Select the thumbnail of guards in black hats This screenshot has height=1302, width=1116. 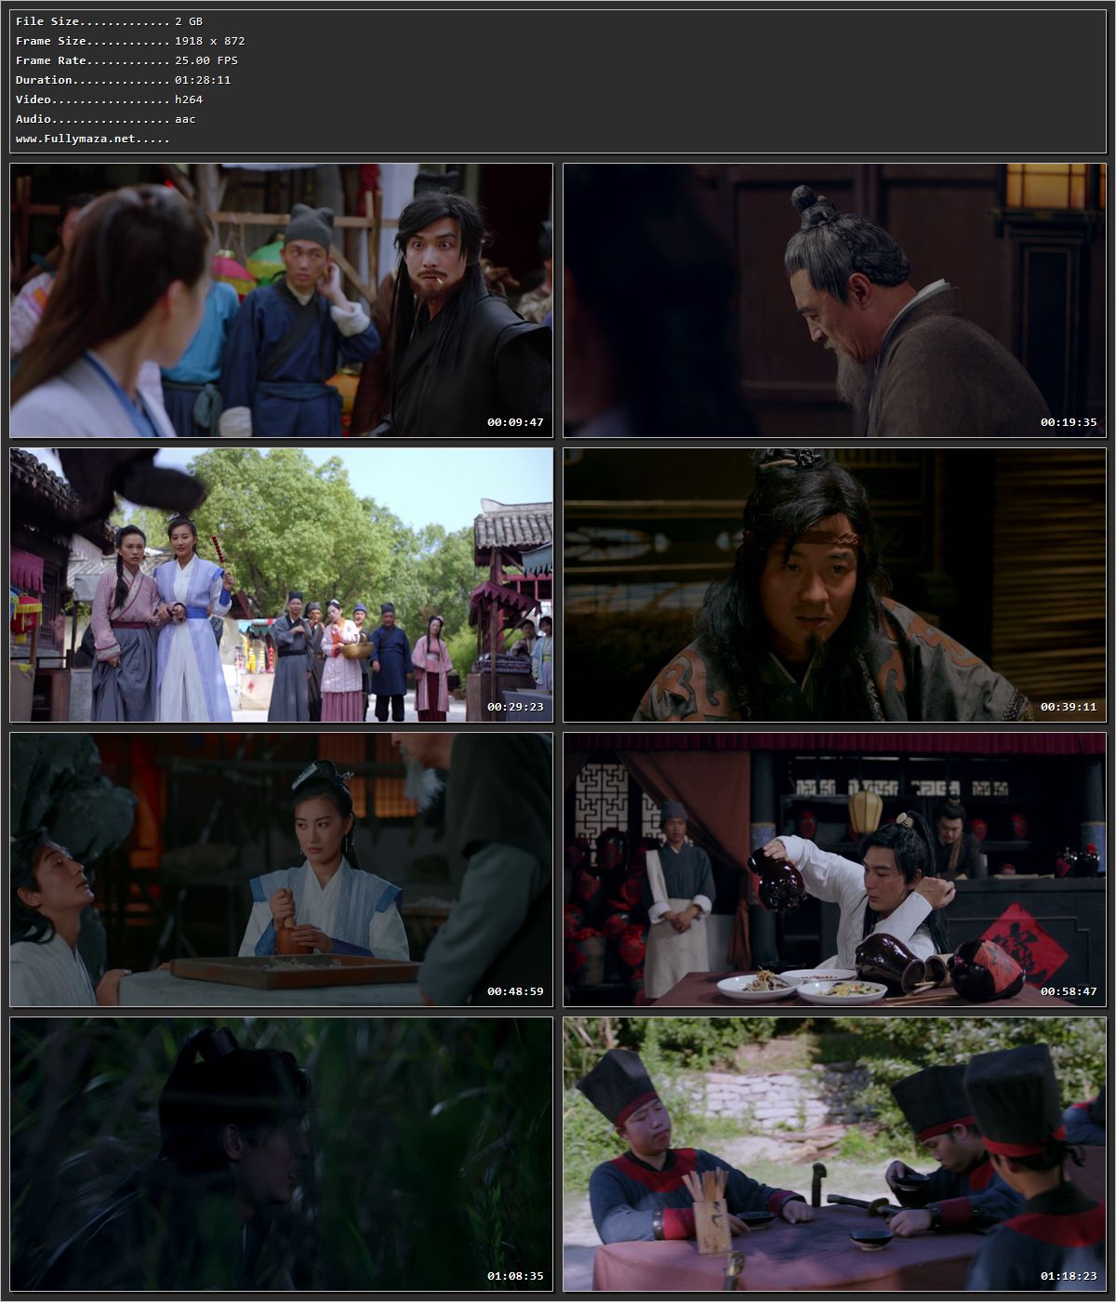[x=834, y=1154]
